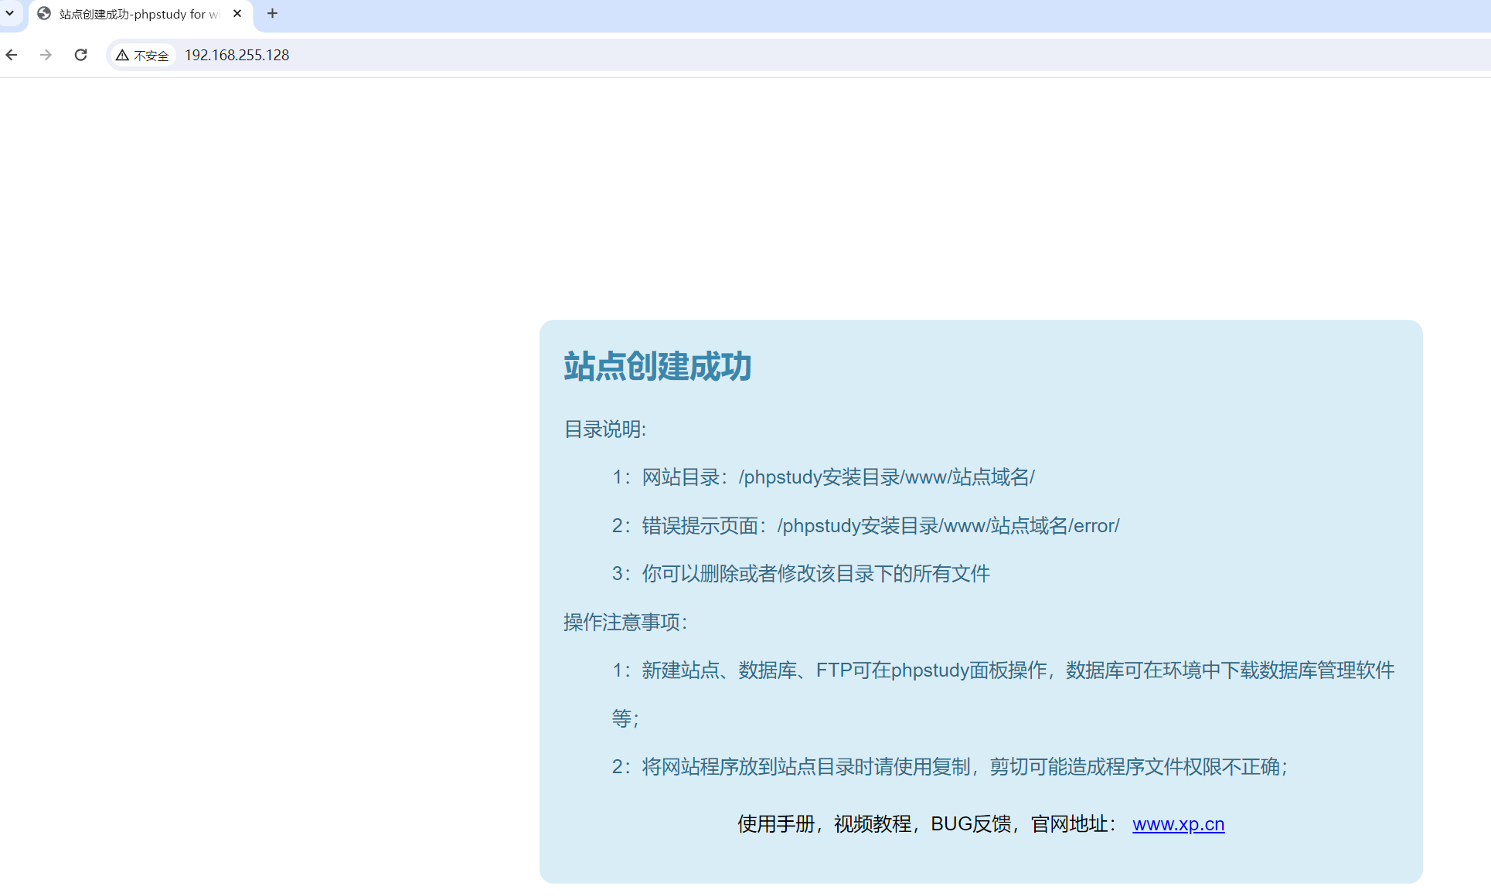Click the 目录说明 section label
Screen dimensions: 1491x896
[604, 429]
